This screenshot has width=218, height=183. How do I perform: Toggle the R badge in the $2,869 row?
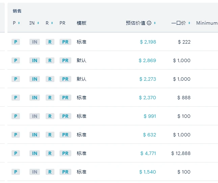click(x=50, y=60)
